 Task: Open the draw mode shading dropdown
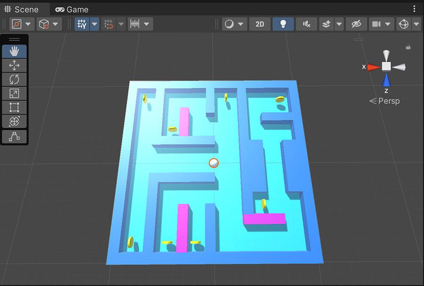(234, 24)
